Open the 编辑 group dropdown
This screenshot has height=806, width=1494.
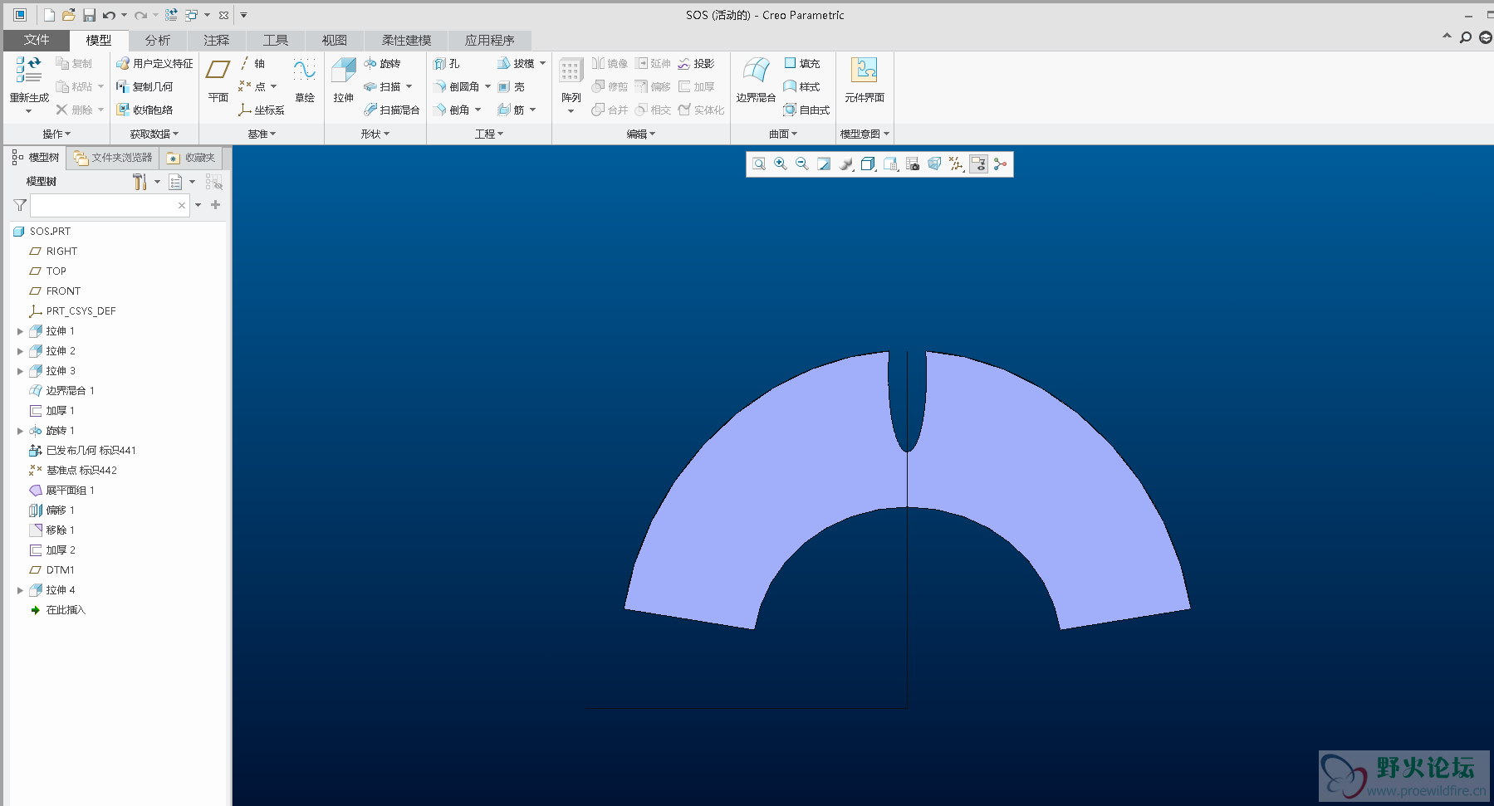coord(641,134)
